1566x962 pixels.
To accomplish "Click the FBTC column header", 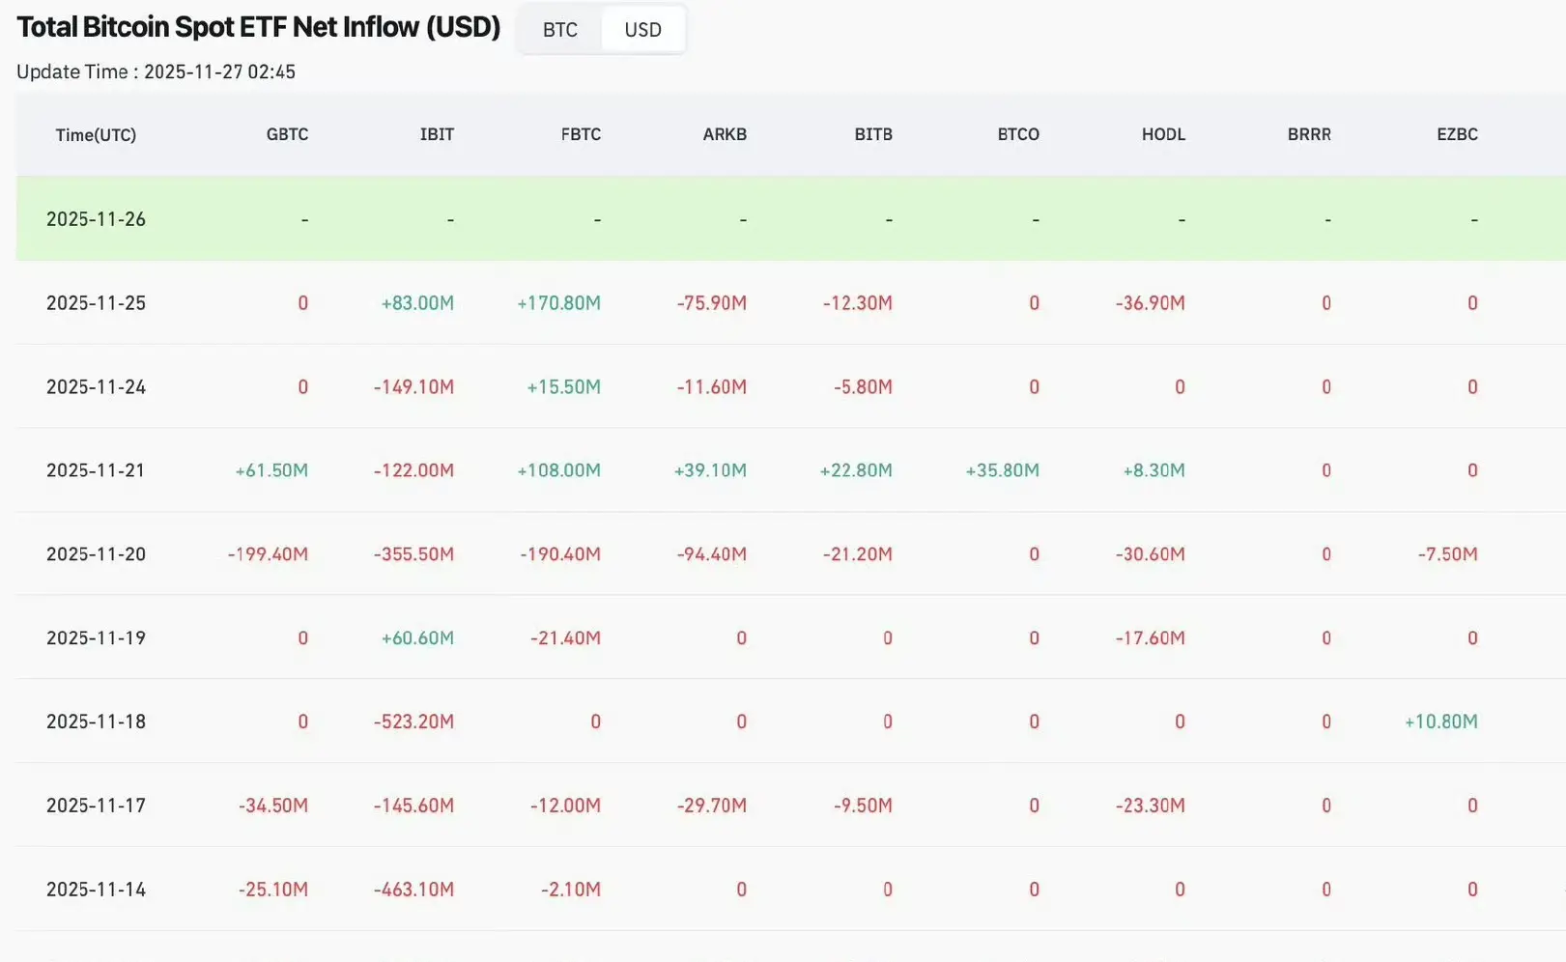I will (x=581, y=134).
